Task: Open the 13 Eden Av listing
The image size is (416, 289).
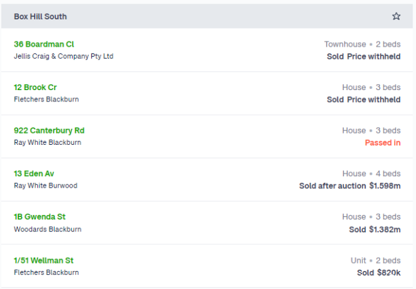Action: 34,174
